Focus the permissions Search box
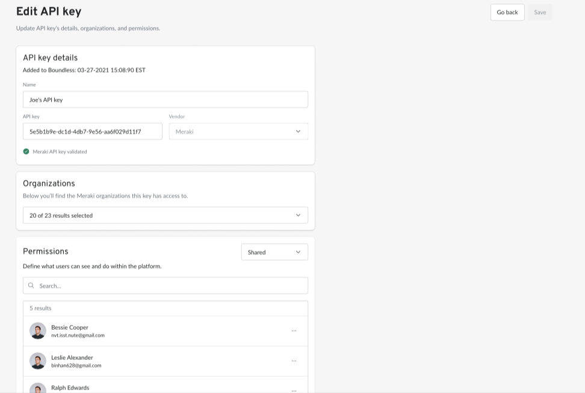 (x=166, y=285)
